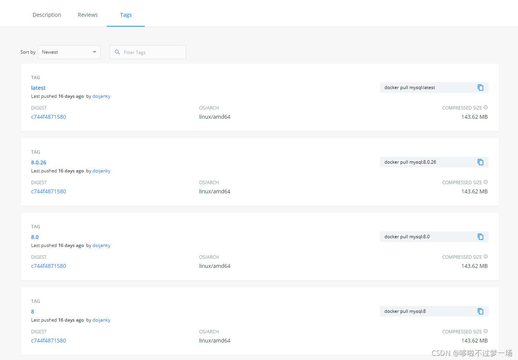The height and width of the screenshot is (360, 518).
Task: Open the Sort by Newest dropdown
Action: 69,52
